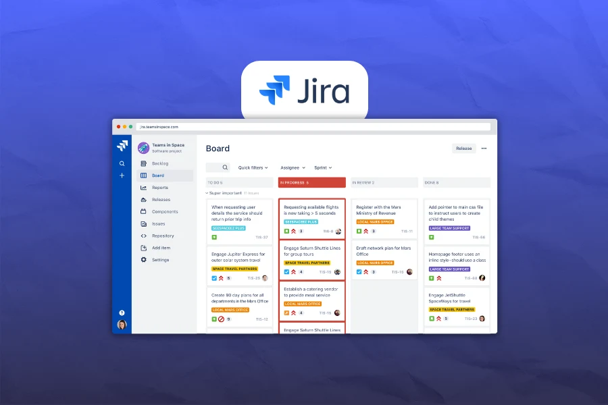This screenshot has width=608, height=405.
Task: Click the story icon on the TIS-12 card
Action: click(x=214, y=319)
